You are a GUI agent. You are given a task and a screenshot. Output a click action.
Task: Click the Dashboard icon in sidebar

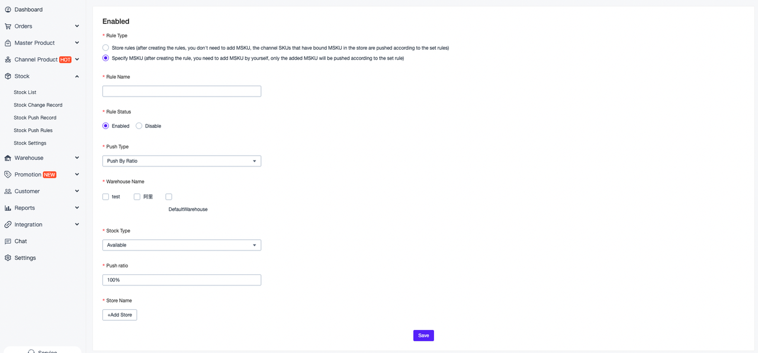[8, 9]
